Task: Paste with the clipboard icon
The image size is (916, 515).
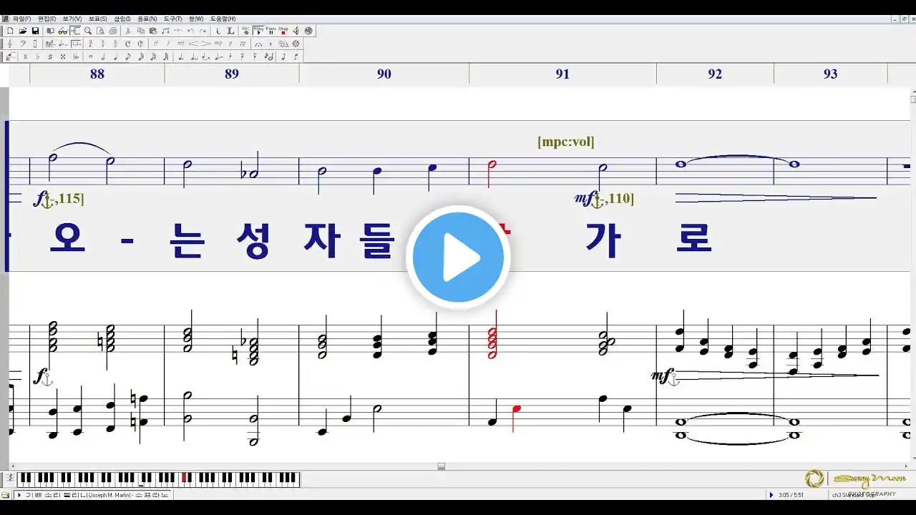Action: pyautogui.click(x=153, y=31)
